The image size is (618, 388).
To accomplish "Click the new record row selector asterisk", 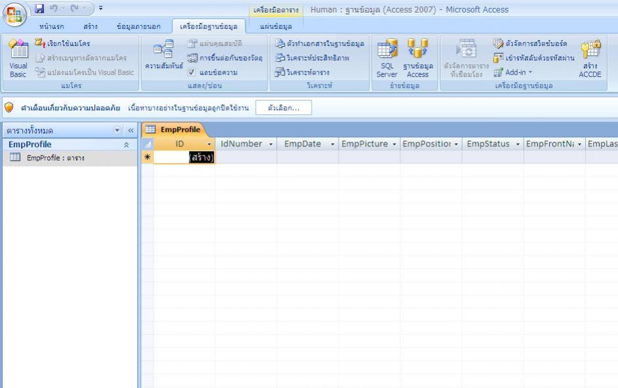I will click(x=148, y=157).
